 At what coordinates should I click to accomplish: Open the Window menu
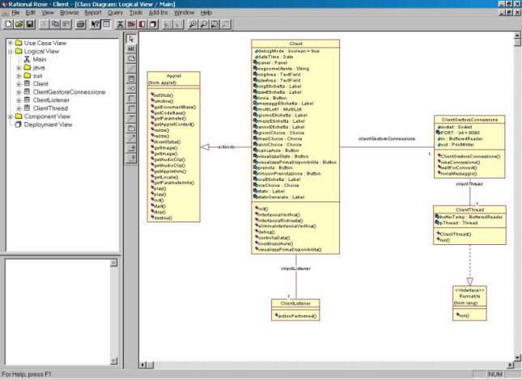[184, 13]
